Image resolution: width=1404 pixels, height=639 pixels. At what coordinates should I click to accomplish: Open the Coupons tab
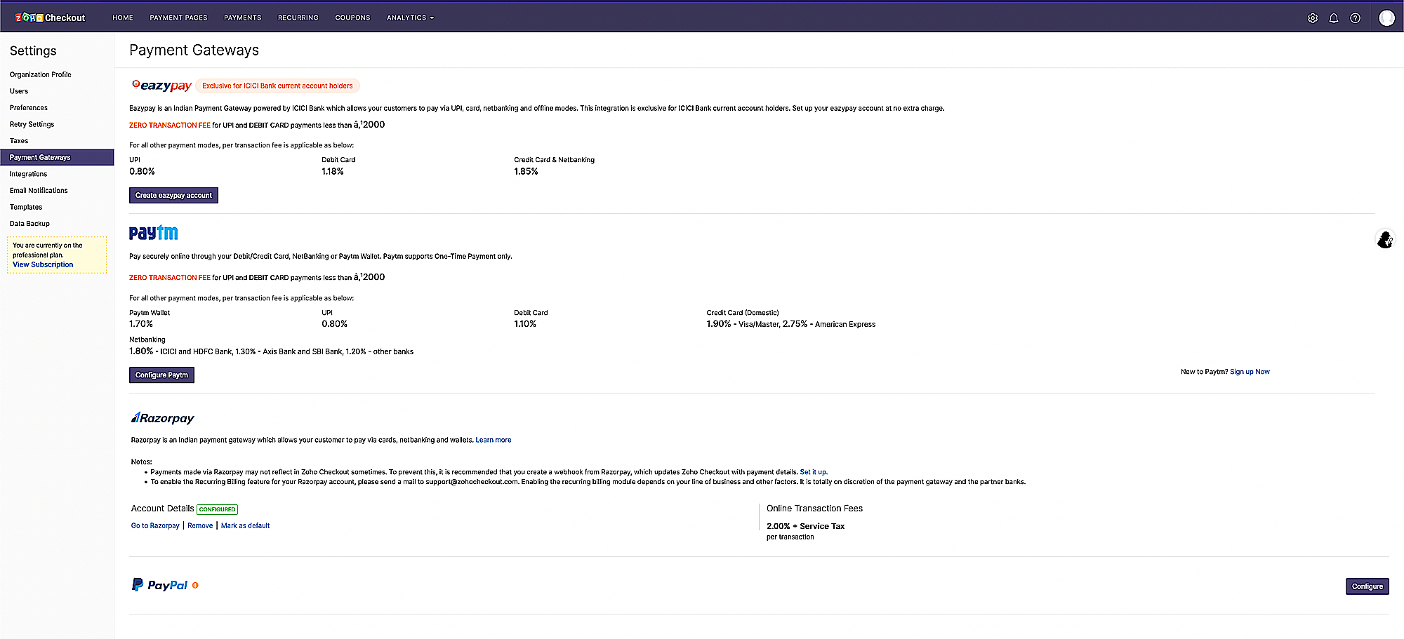pyautogui.click(x=352, y=18)
